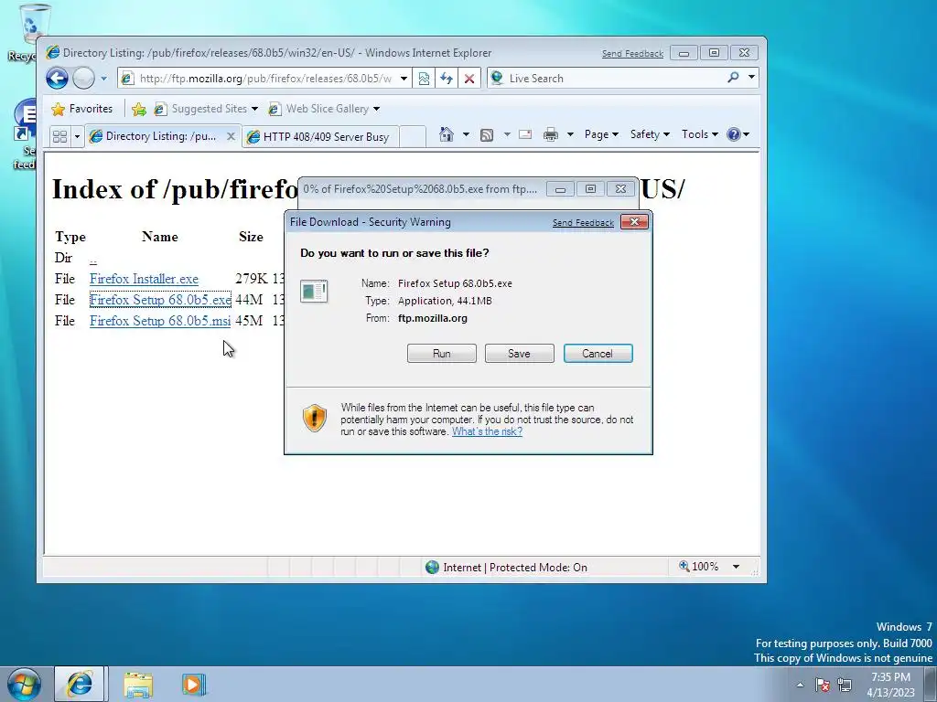Click Save in the File Download dialog

coord(520,354)
